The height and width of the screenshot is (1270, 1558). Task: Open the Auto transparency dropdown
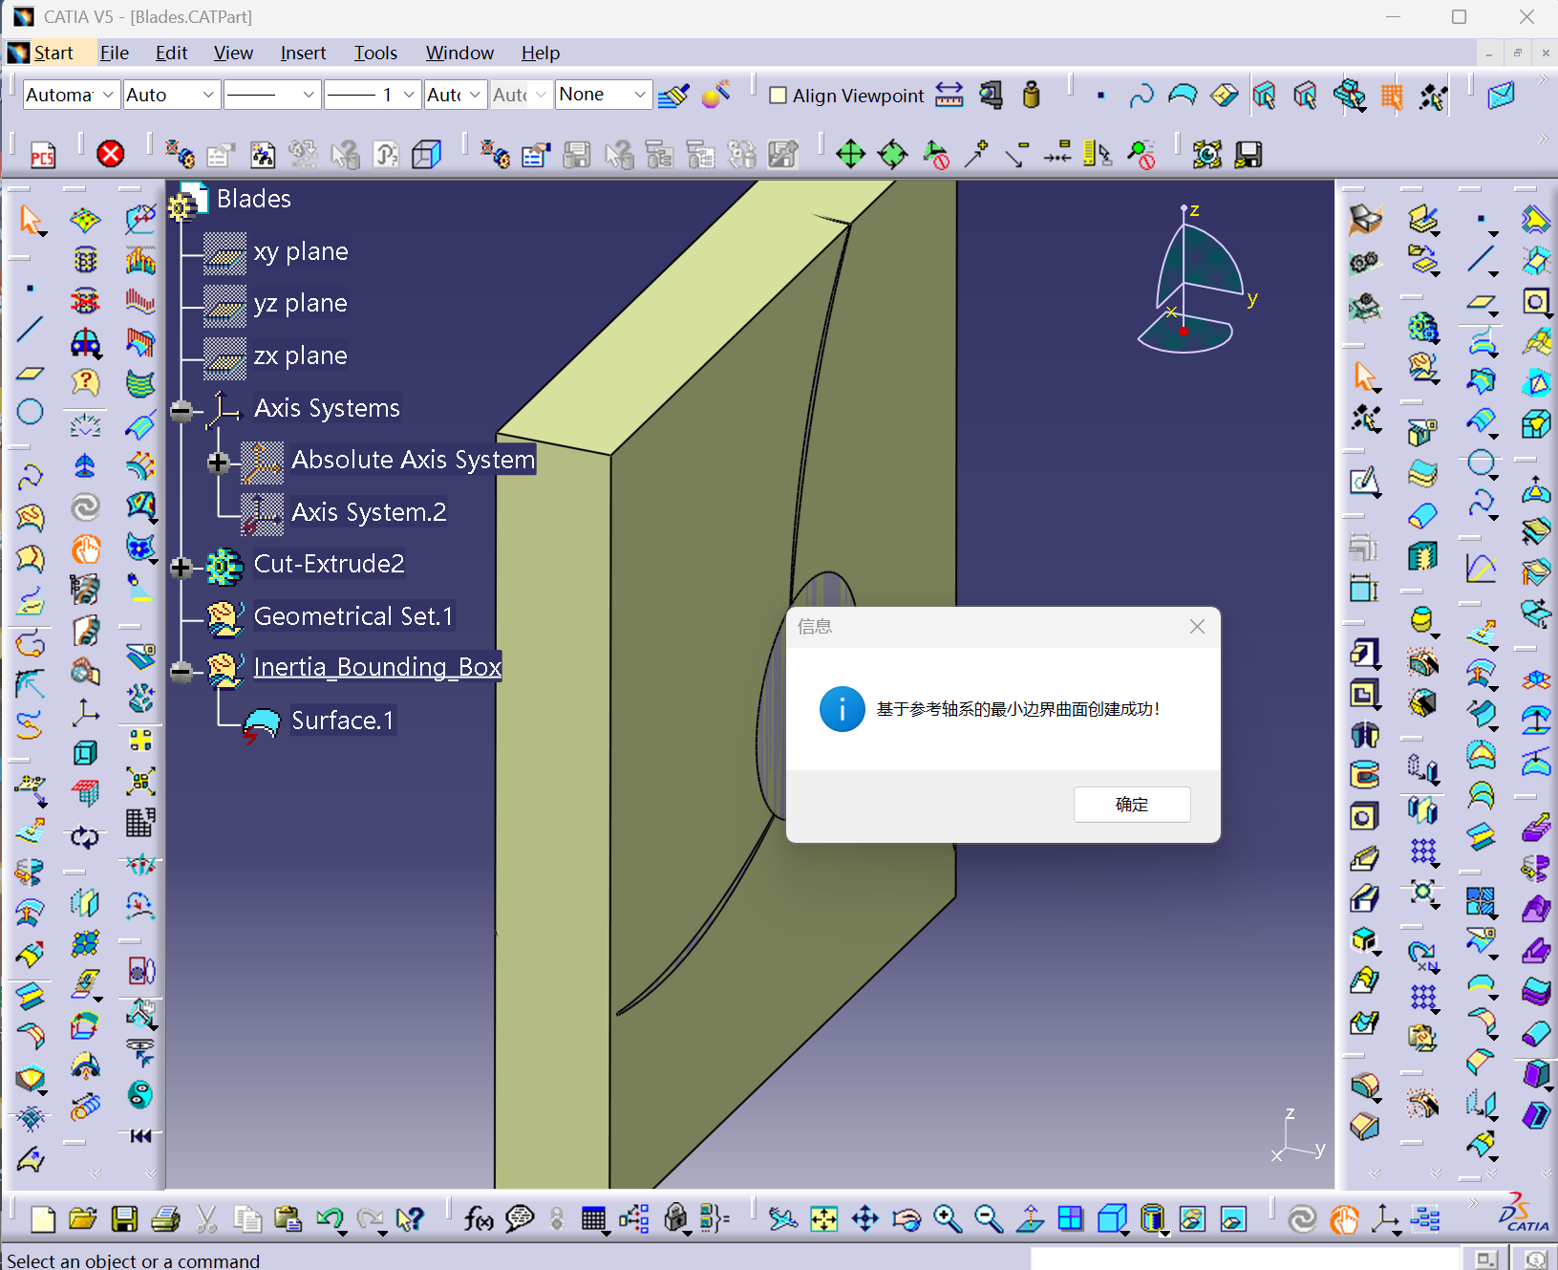pyautogui.click(x=173, y=95)
